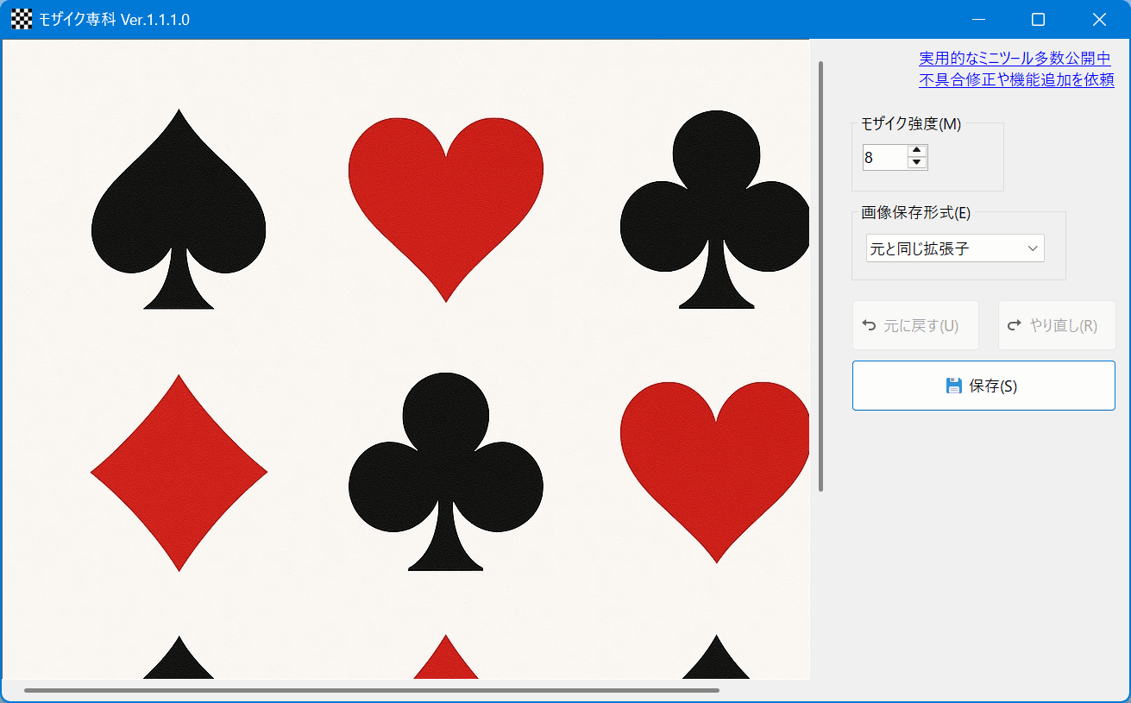1131x703 pixels.
Task: Click the mosaic strength value field
Action: point(885,158)
